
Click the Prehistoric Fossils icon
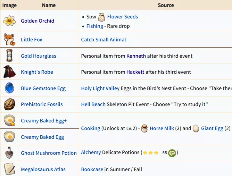click(9, 104)
